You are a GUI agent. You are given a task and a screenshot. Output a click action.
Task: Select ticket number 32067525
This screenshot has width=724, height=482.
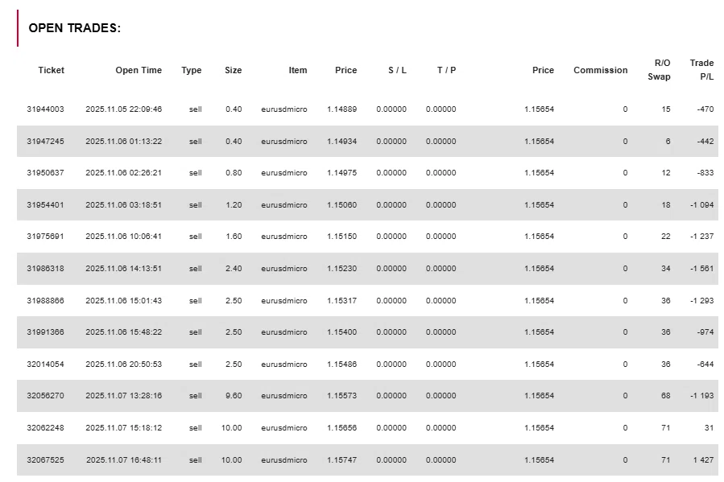coord(45,459)
